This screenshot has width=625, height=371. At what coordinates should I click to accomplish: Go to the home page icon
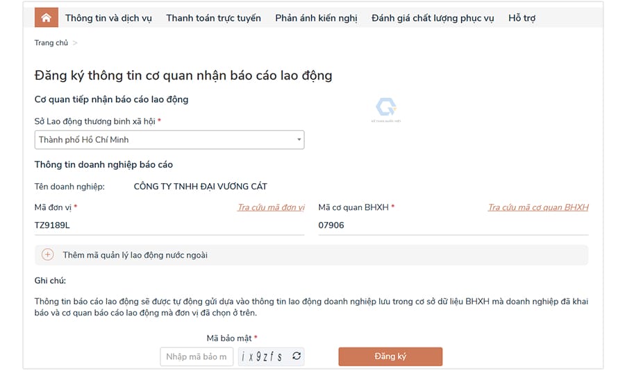click(47, 17)
